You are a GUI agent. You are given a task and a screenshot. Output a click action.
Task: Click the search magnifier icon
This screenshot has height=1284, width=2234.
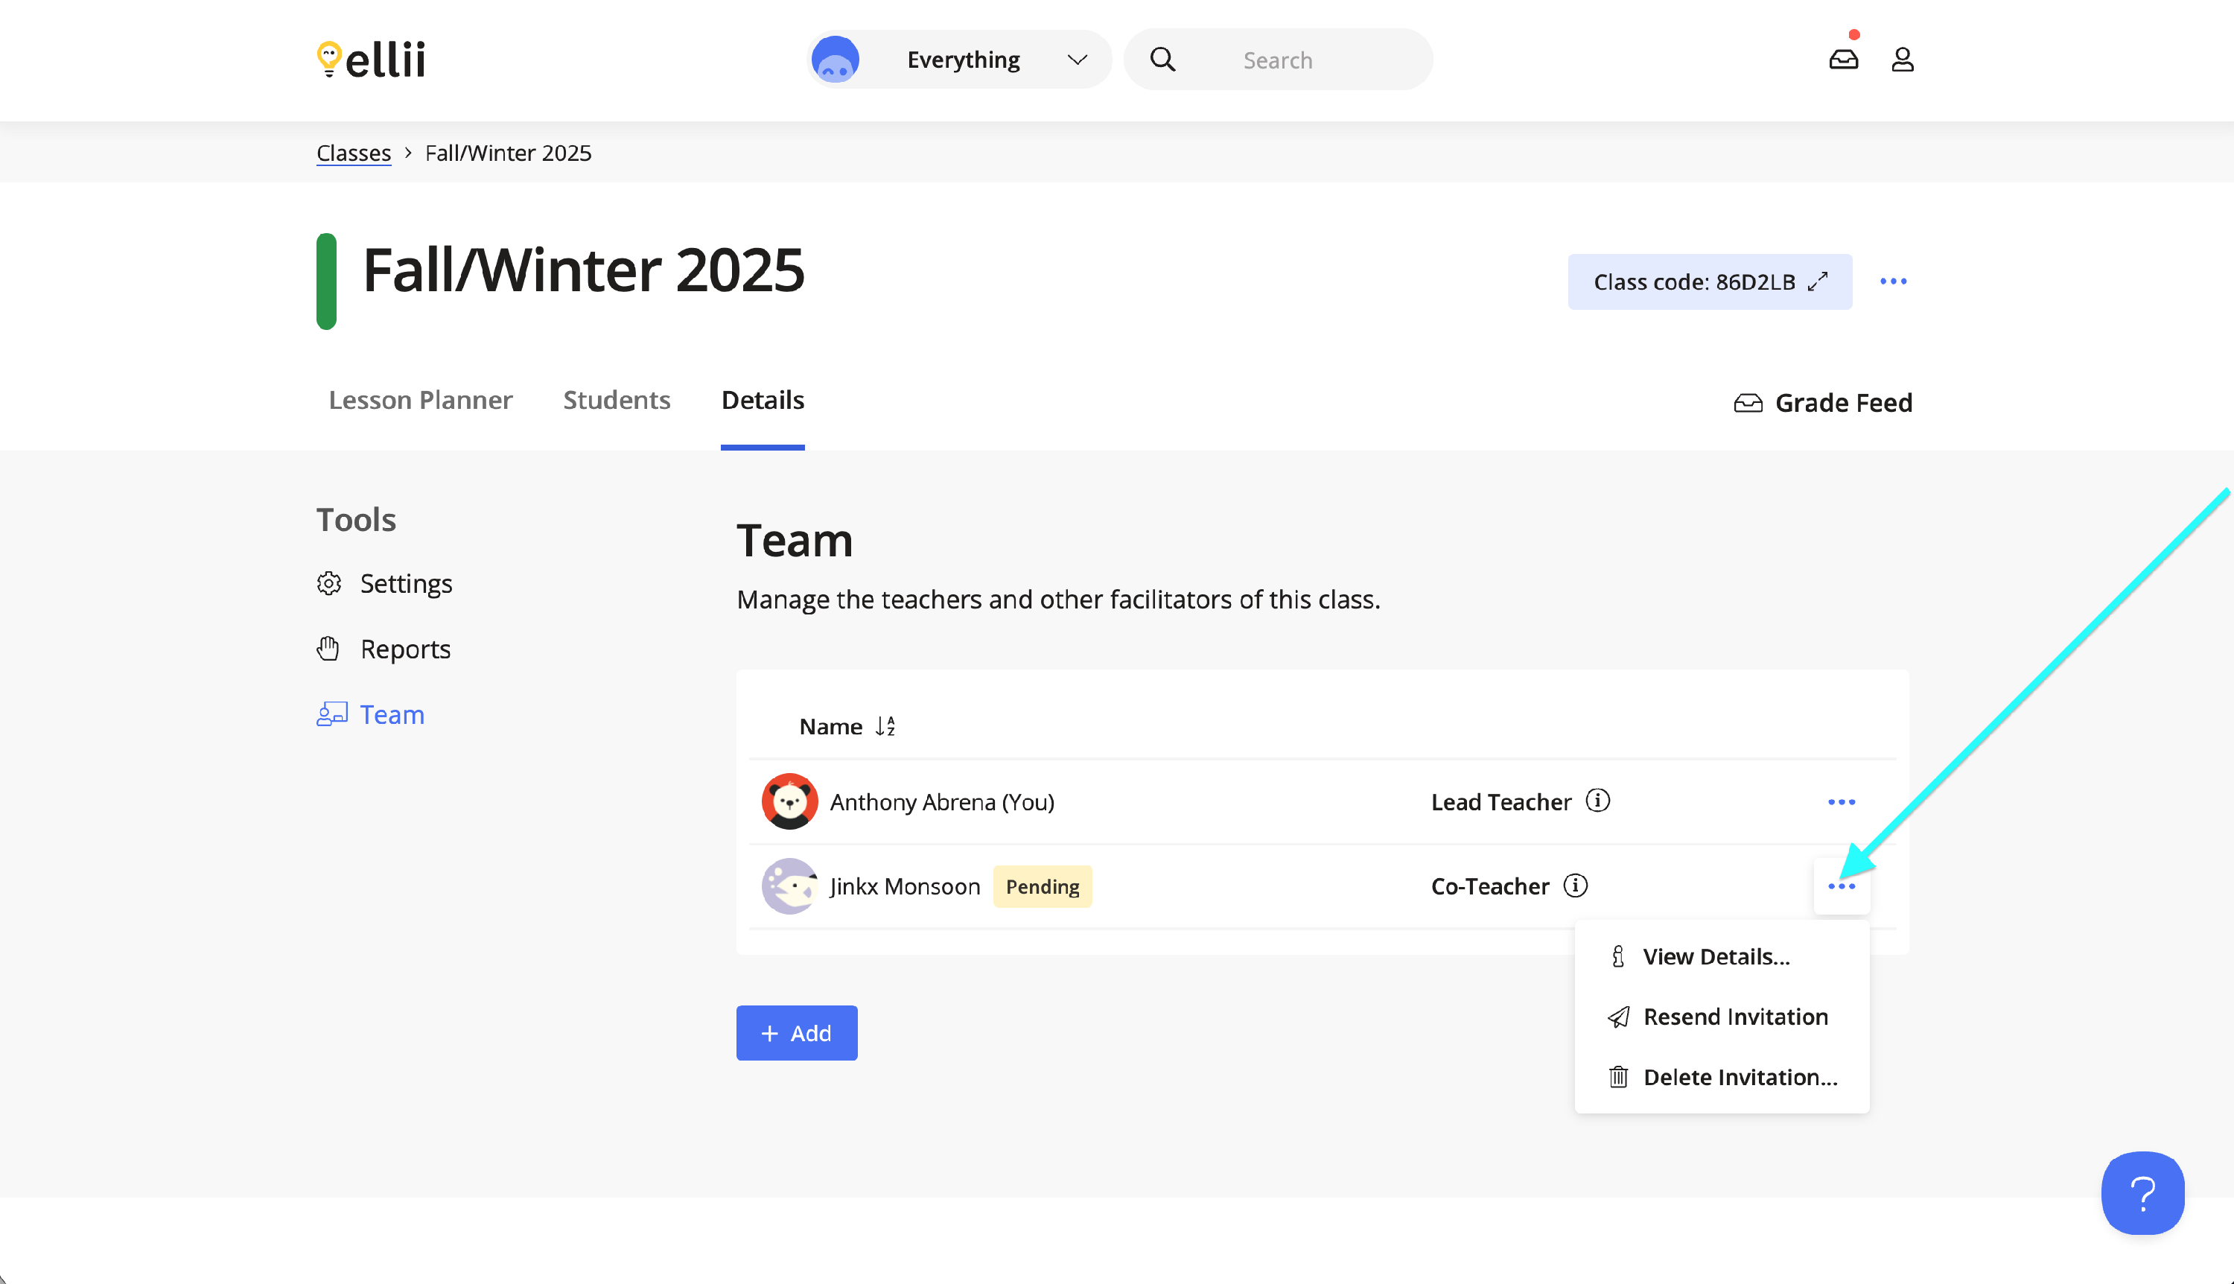point(1162,59)
